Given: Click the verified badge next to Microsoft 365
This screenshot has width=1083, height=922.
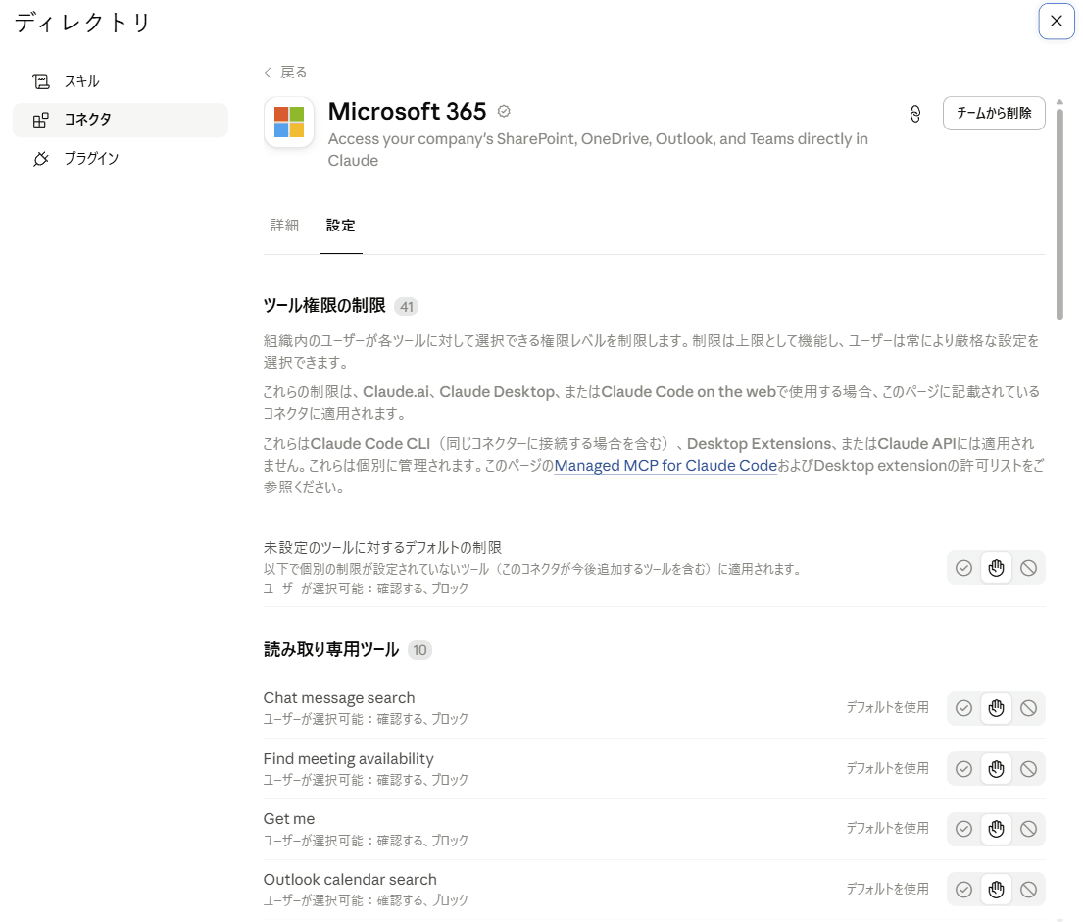Looking at the screenshot, I should [504, 111].
